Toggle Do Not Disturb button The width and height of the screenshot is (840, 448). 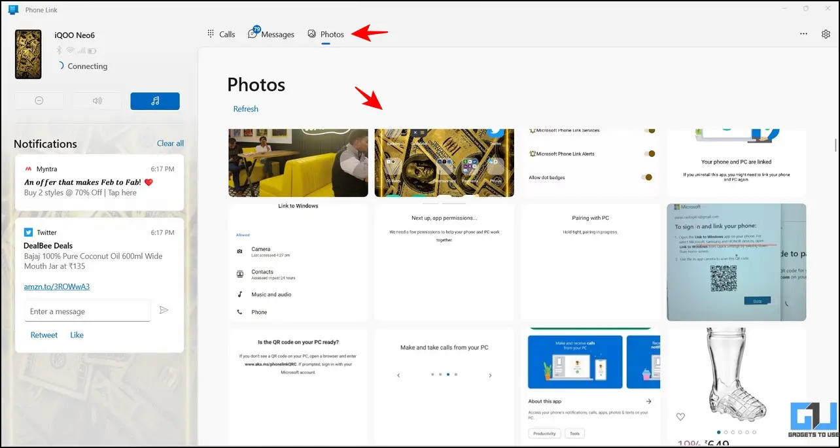coord(39,101)
